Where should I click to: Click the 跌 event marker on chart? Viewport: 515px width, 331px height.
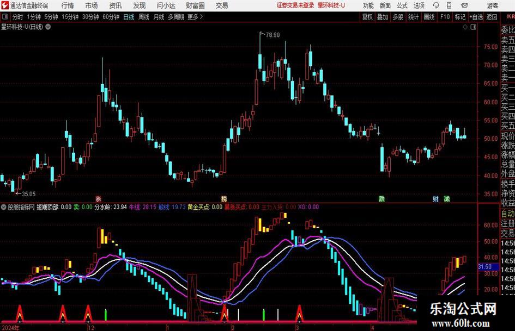pos(381,198)
